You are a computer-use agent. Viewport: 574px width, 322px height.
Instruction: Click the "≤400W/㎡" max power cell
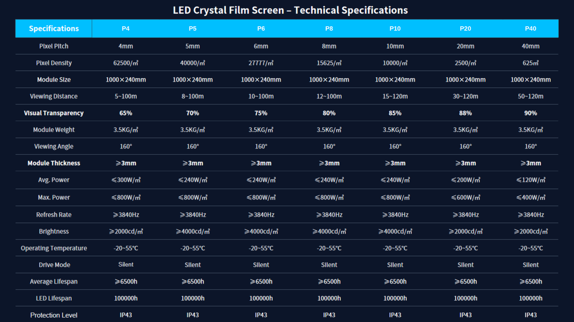coord(530,197)
